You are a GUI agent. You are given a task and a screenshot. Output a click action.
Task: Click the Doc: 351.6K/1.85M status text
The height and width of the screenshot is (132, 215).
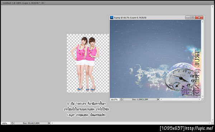[31, 123]
